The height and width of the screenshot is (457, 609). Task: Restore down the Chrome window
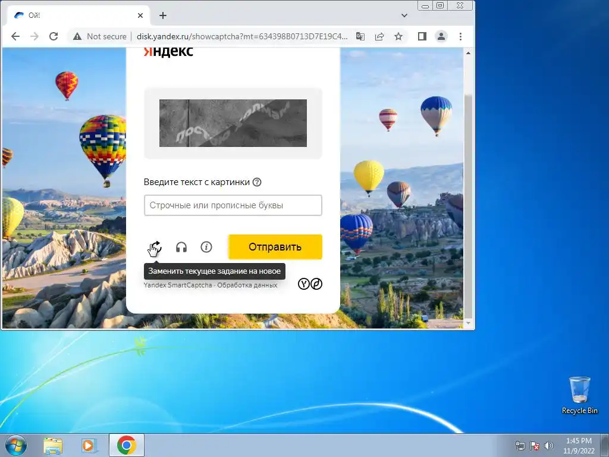click(440, 6)
